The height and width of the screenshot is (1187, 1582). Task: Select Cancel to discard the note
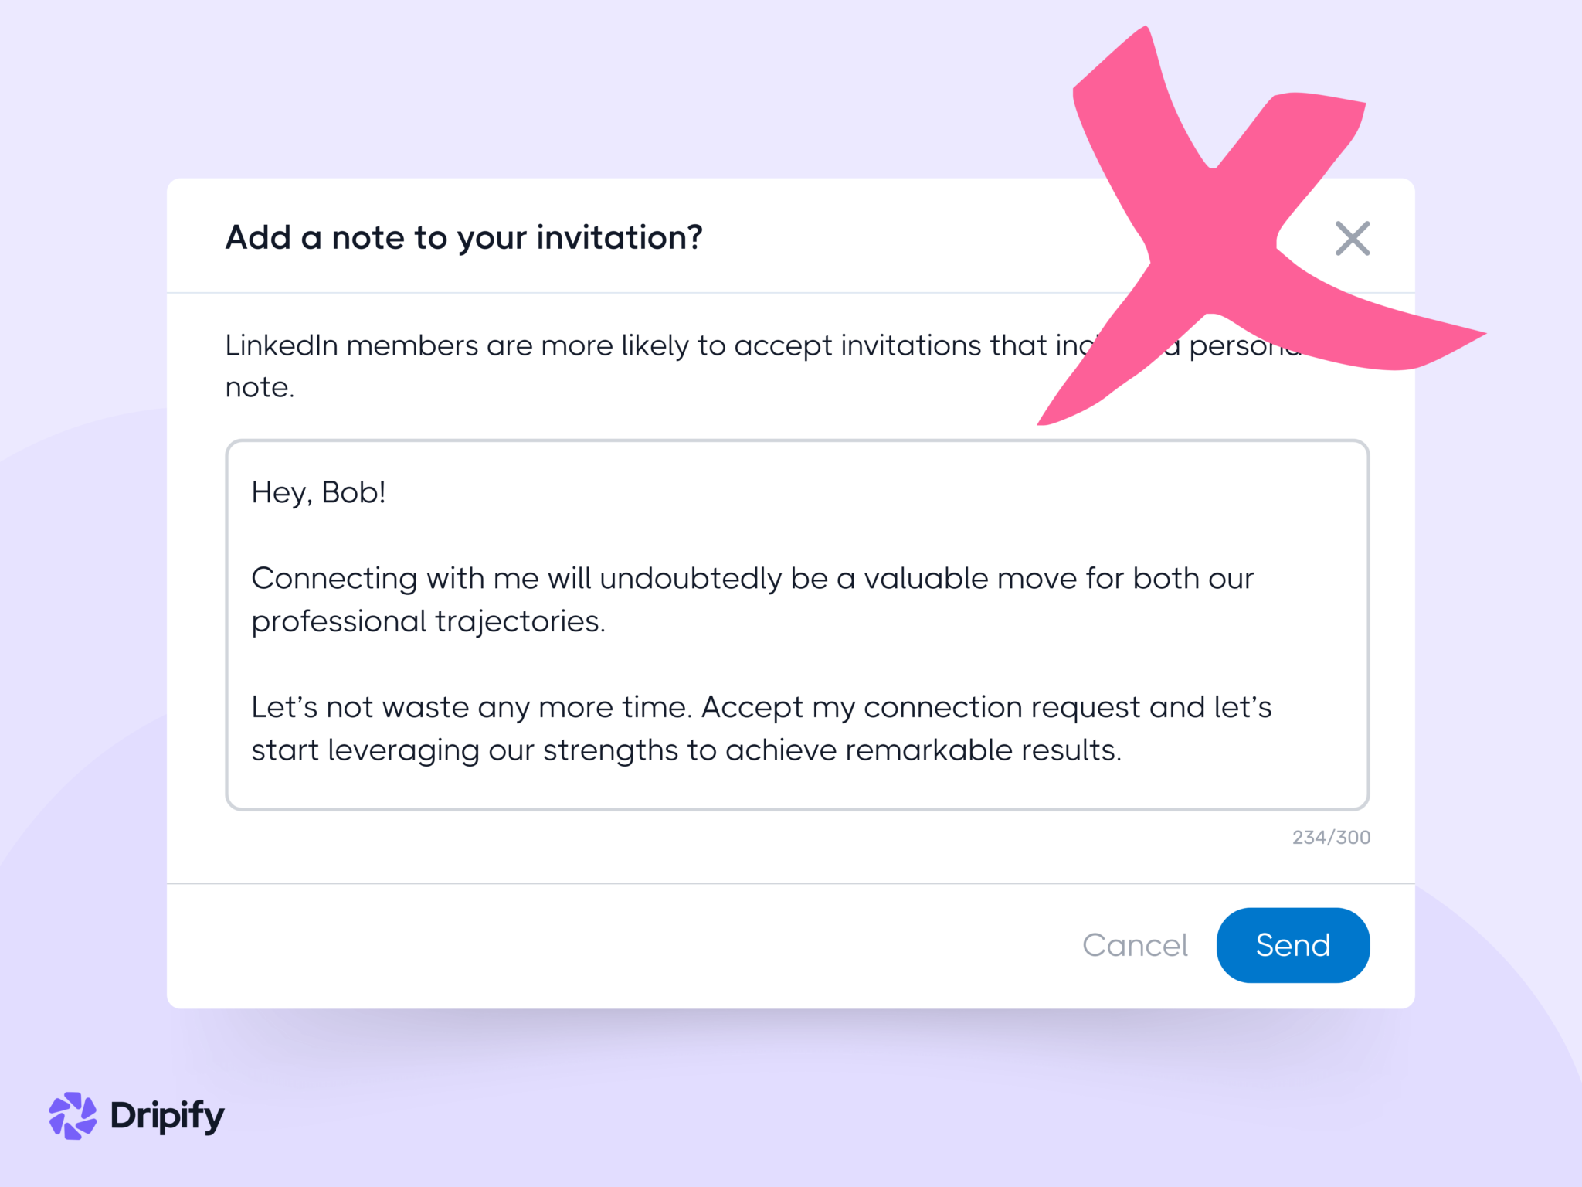tap(1135, 944)
